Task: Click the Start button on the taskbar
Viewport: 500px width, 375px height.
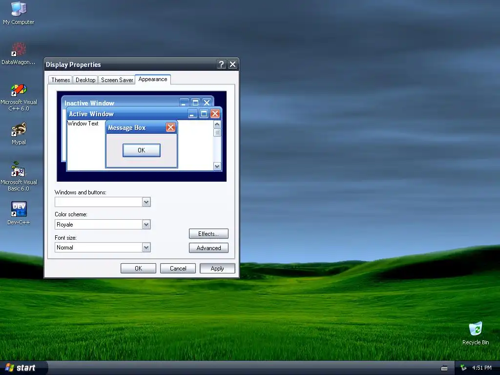Action: [23, 368]
